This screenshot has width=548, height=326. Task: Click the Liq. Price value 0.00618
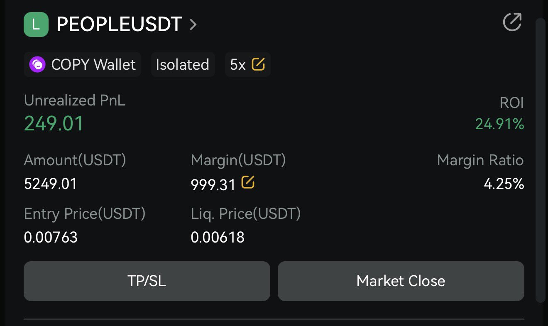click(218, 237)
